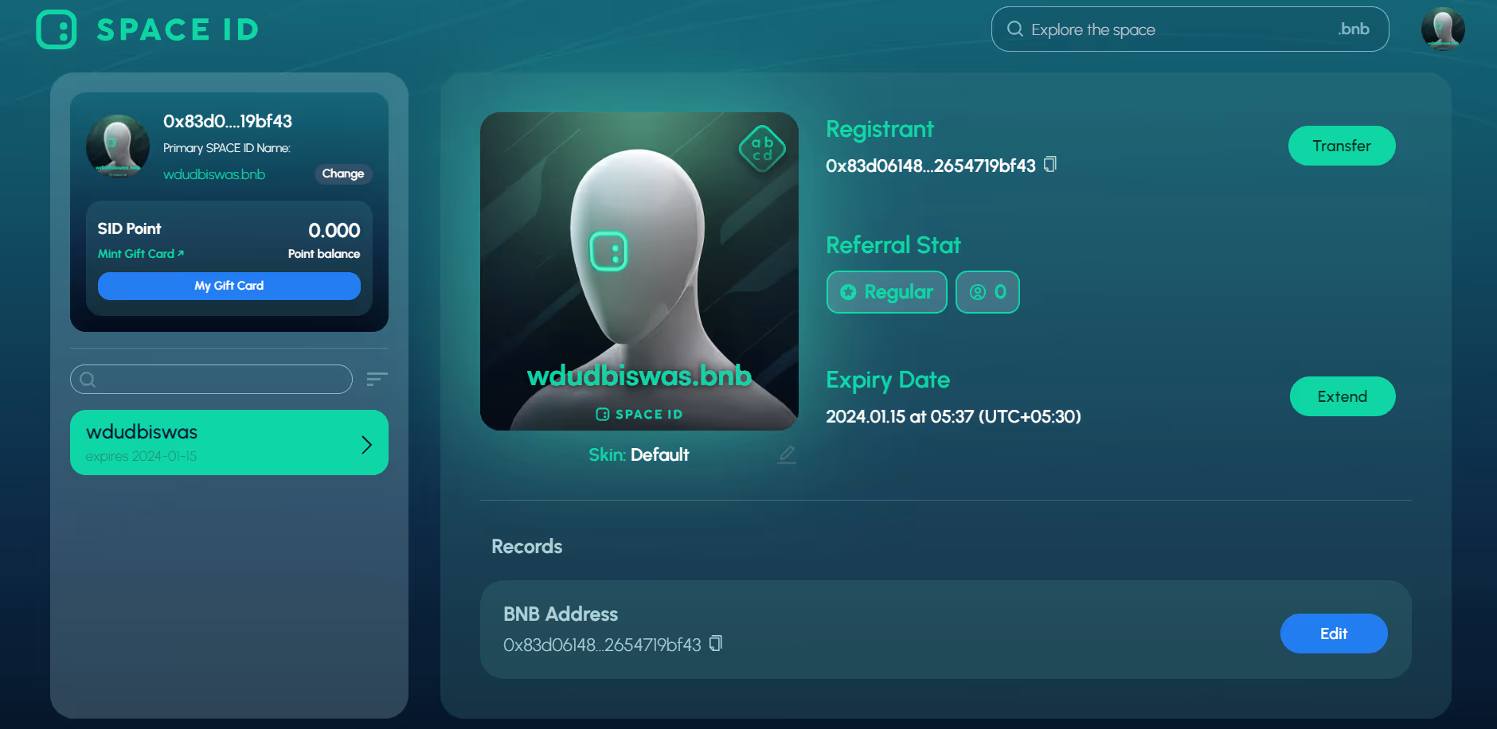Click the pencil icon to edit skin

[787, 454]
